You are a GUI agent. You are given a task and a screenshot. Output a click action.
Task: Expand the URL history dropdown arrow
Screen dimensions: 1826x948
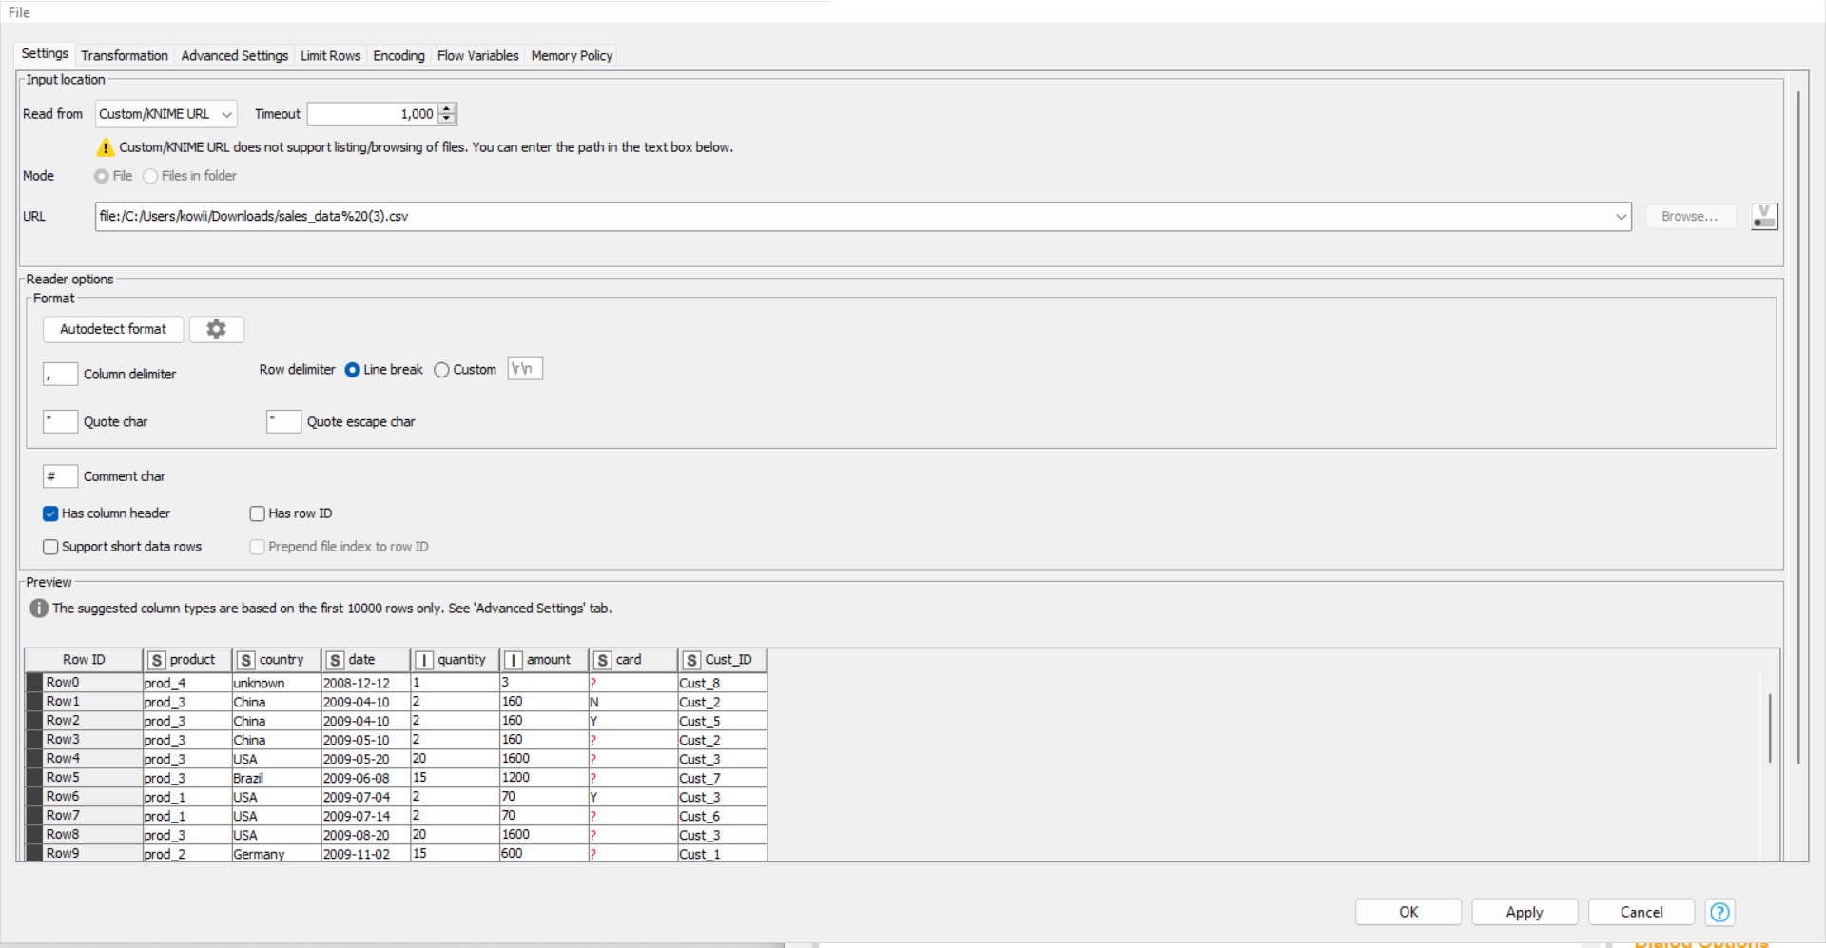pyautogui.click(x=1621, y=217)
